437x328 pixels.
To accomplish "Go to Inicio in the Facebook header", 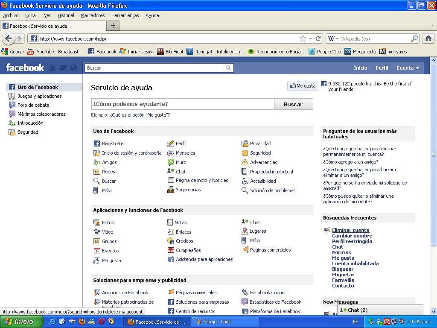I will pyautogui.click(x=360, y=68).
